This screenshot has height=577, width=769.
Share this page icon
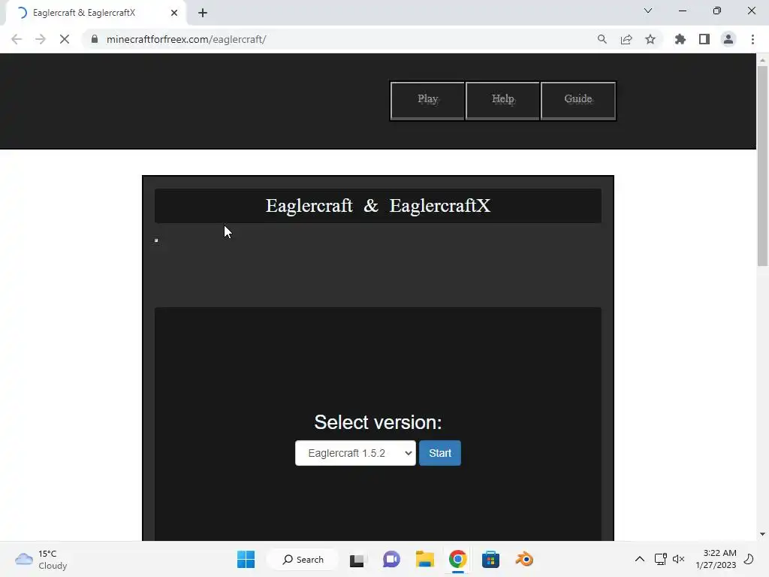click(626, 39)
